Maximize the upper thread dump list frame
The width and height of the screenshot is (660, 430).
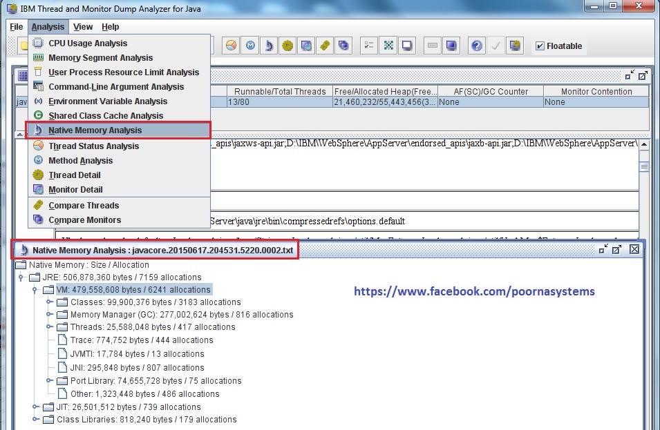(x=643, y=75)
